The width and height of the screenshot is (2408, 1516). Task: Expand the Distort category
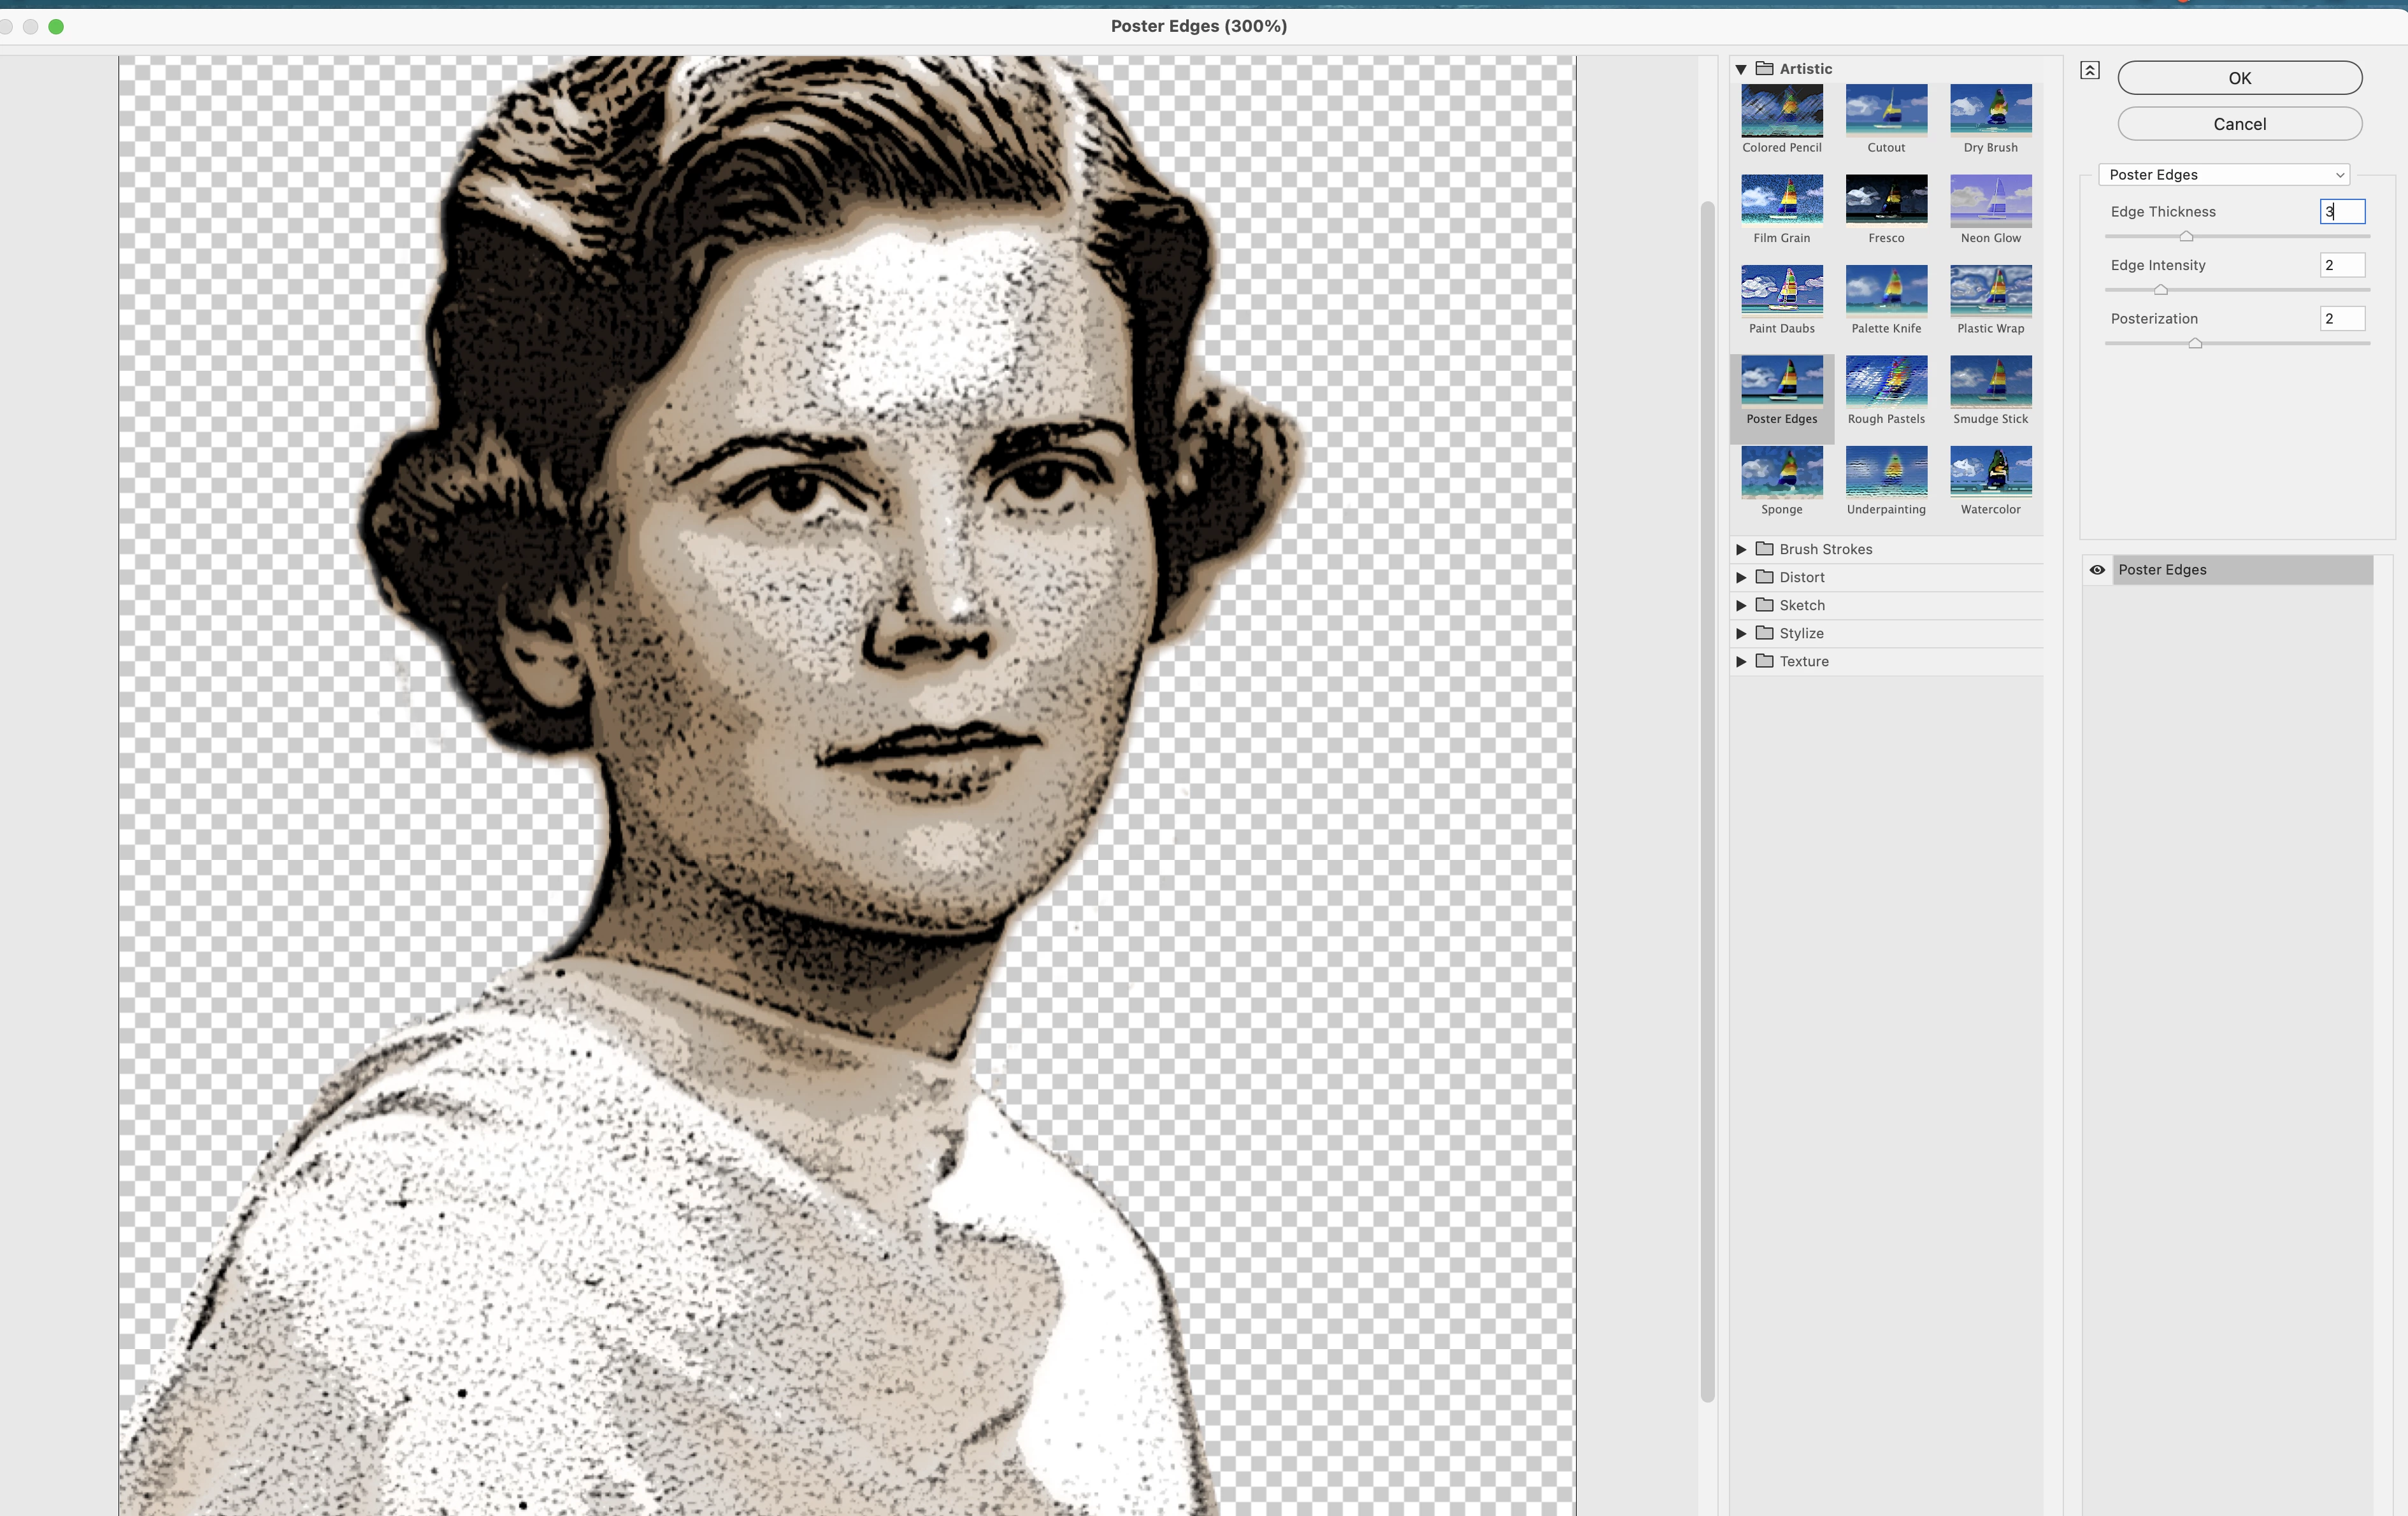[1741, 577]
